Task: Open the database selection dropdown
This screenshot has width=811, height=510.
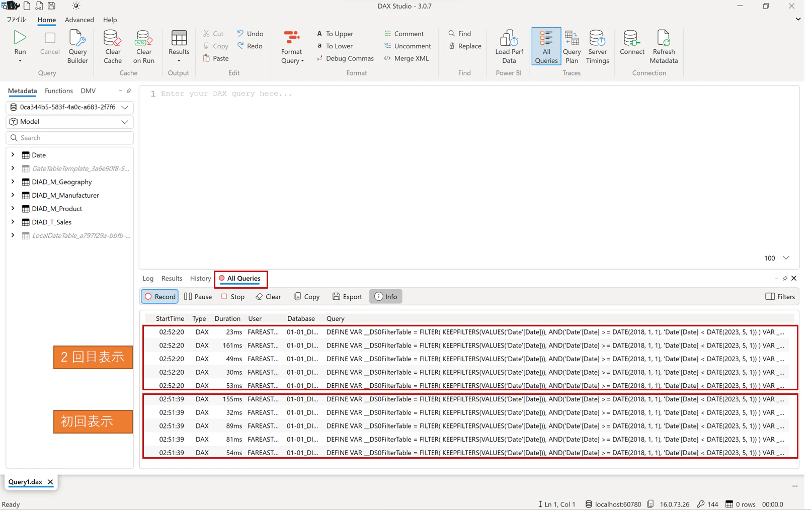Action: point(69,107)
